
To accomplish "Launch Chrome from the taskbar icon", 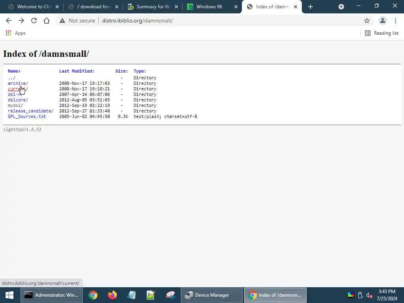I will [93, 295].
